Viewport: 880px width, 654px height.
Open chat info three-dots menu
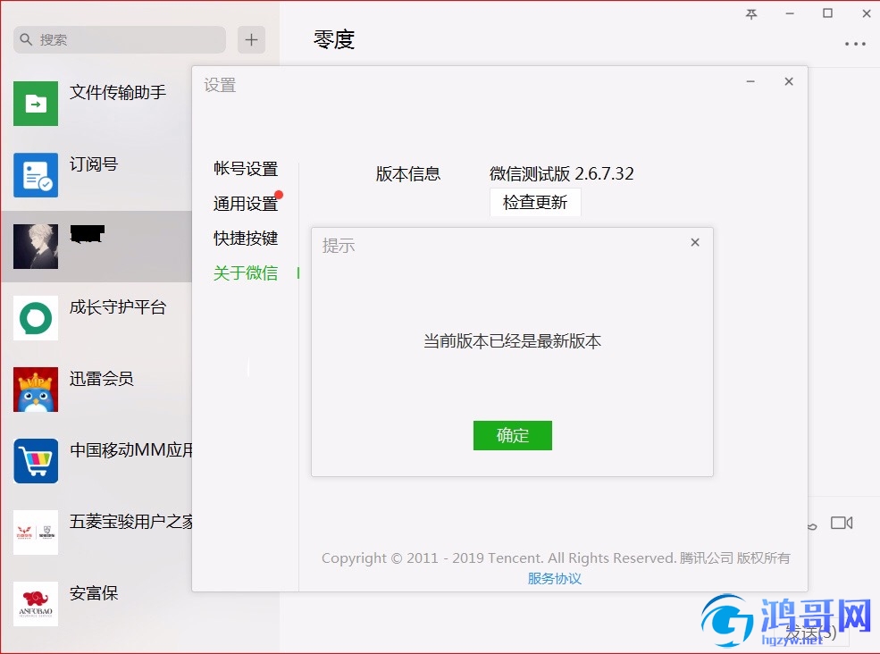(x=855, y=44)
